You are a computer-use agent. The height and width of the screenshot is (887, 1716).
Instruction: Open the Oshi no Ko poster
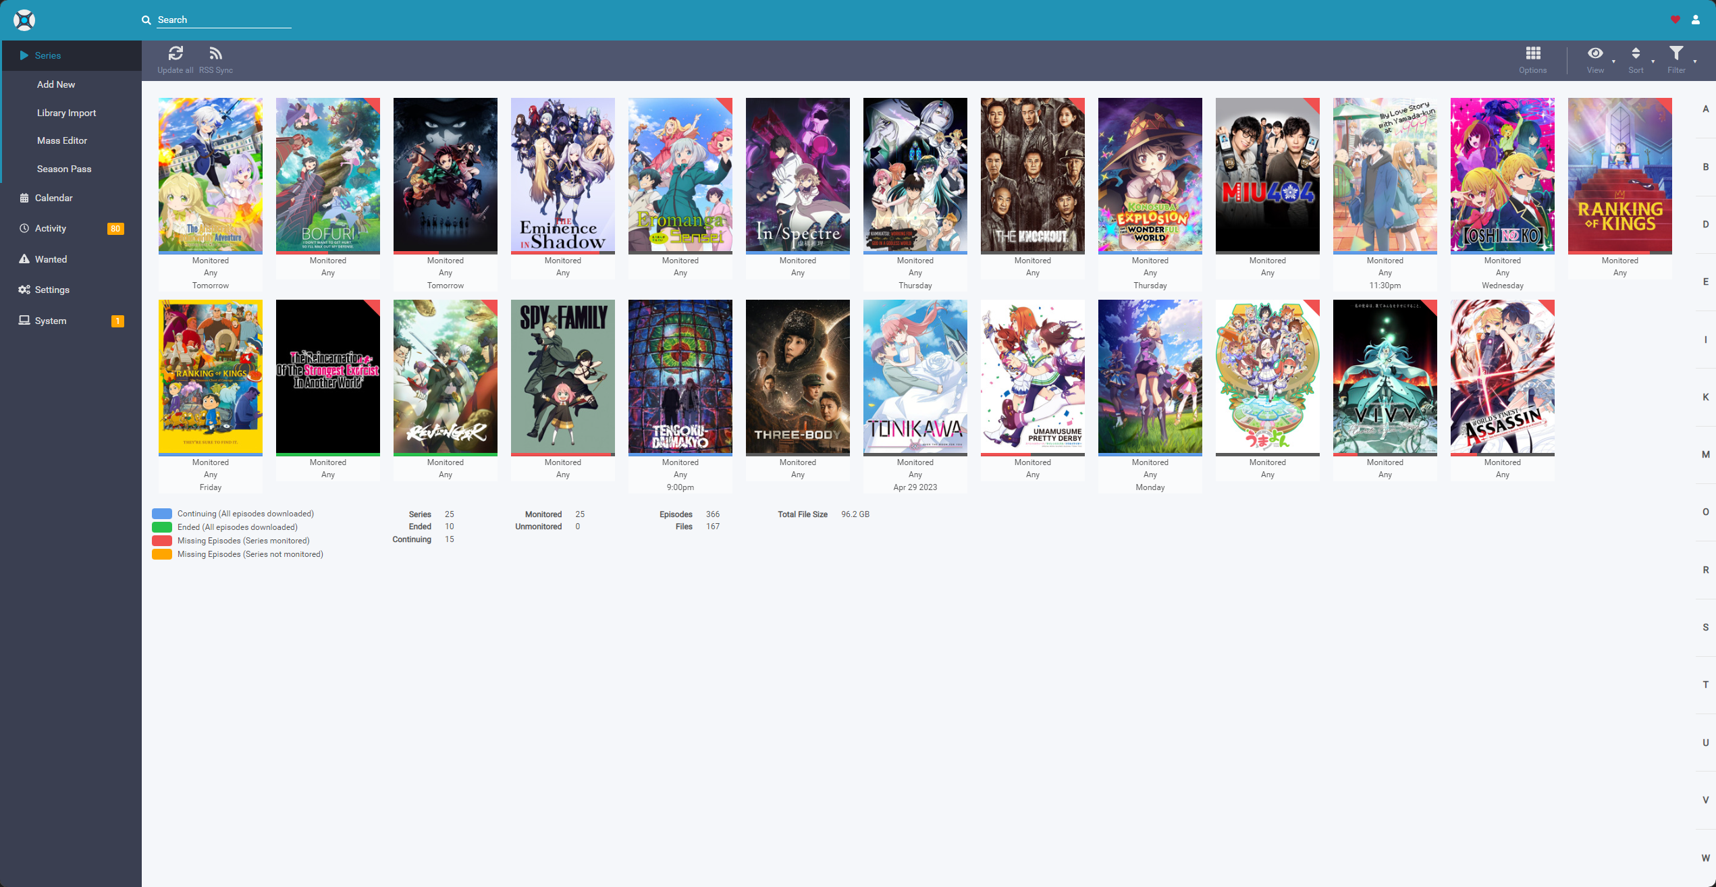(1503, 175)
